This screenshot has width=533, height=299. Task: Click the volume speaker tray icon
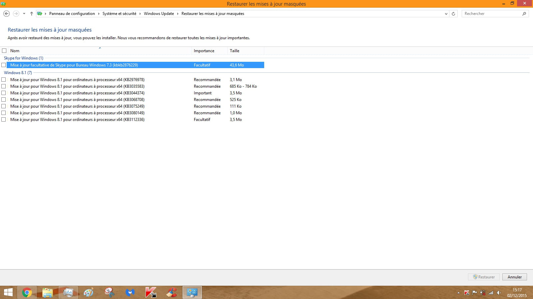(x=499, y=293)
